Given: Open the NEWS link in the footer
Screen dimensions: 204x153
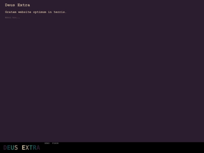Looking at the screenshot, I should pos(47,143).
